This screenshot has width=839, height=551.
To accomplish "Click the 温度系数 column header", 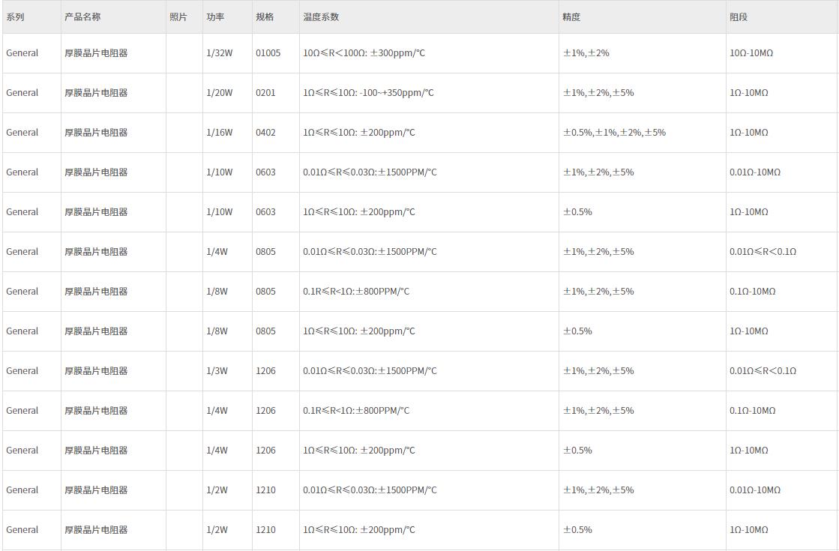I will 321,16.
